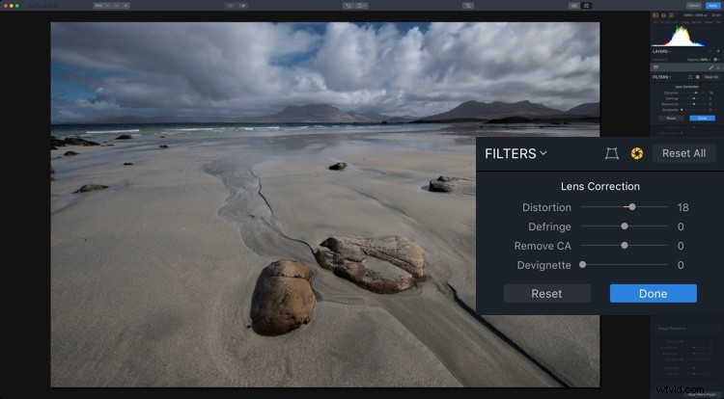Click the beach photo in the canvas
Screen dimensions: 724x399
coord(325,204)
